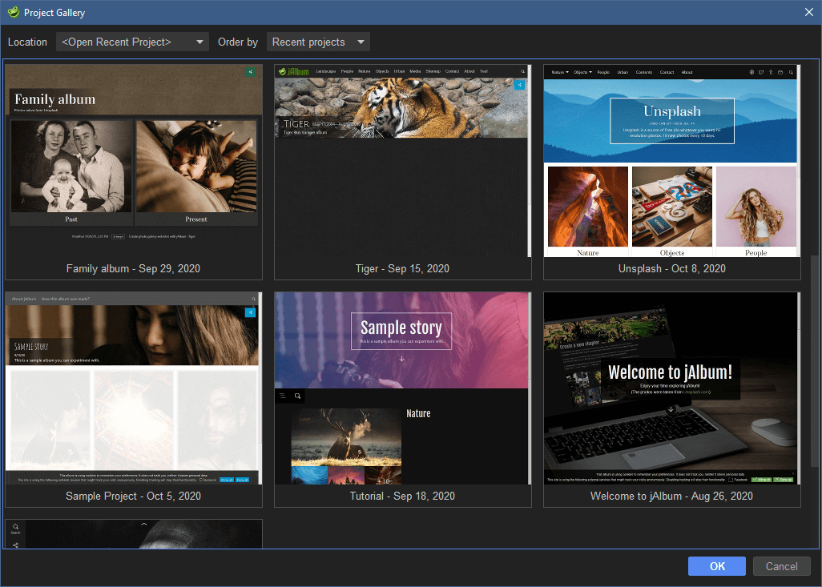Click the OK button
The height and width of the screenshot is (587, 822).
click(716, 566)
